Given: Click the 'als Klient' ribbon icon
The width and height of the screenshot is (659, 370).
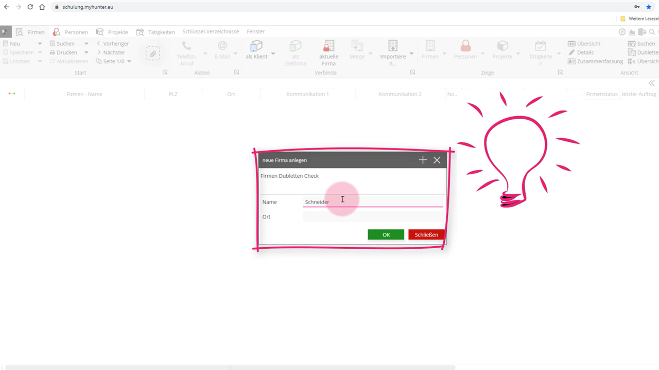Looking at the screenshot, I should click(x=256, y=46).
